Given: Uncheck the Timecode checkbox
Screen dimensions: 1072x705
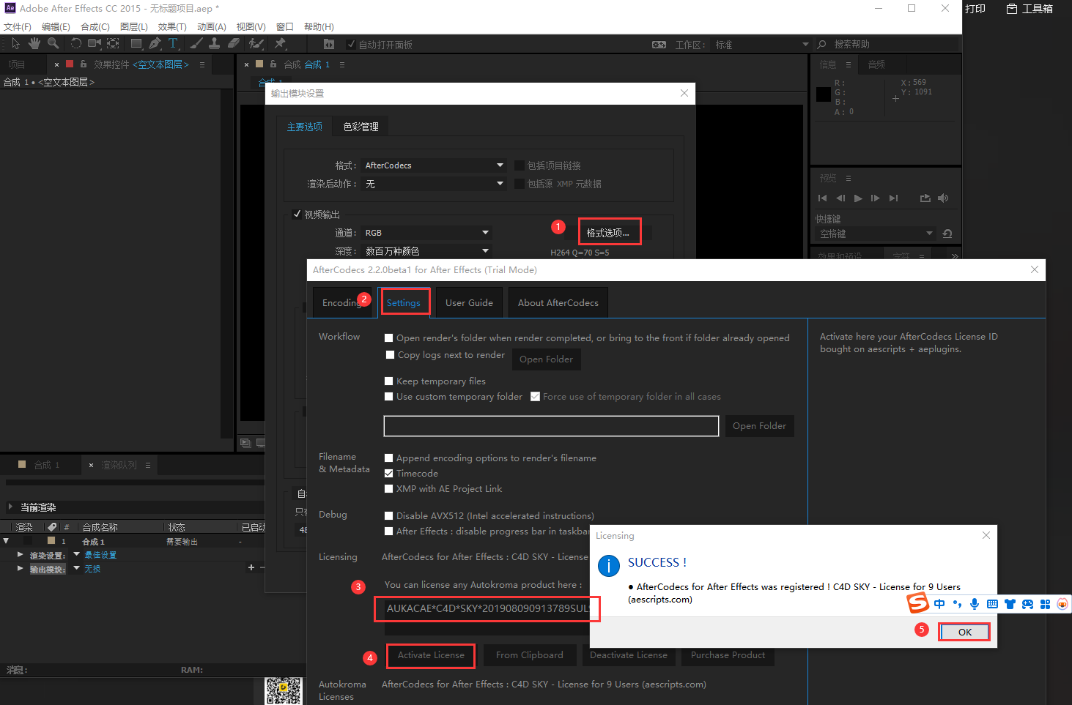Looking at the screenshot, I should (x=388, y=473).
